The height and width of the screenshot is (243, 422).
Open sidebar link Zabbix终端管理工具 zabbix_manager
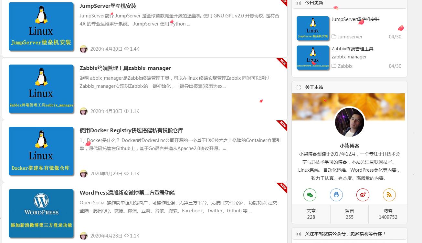pyautogui.click(x=353, y=53)
